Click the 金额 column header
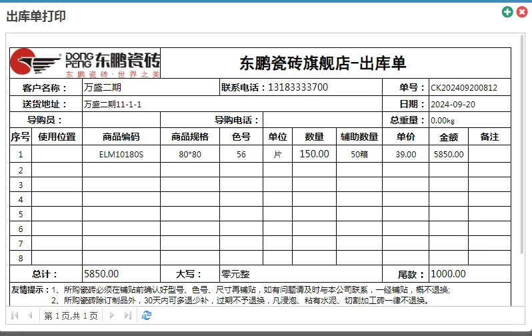This screenshot has width=532, height=336. 449,137
